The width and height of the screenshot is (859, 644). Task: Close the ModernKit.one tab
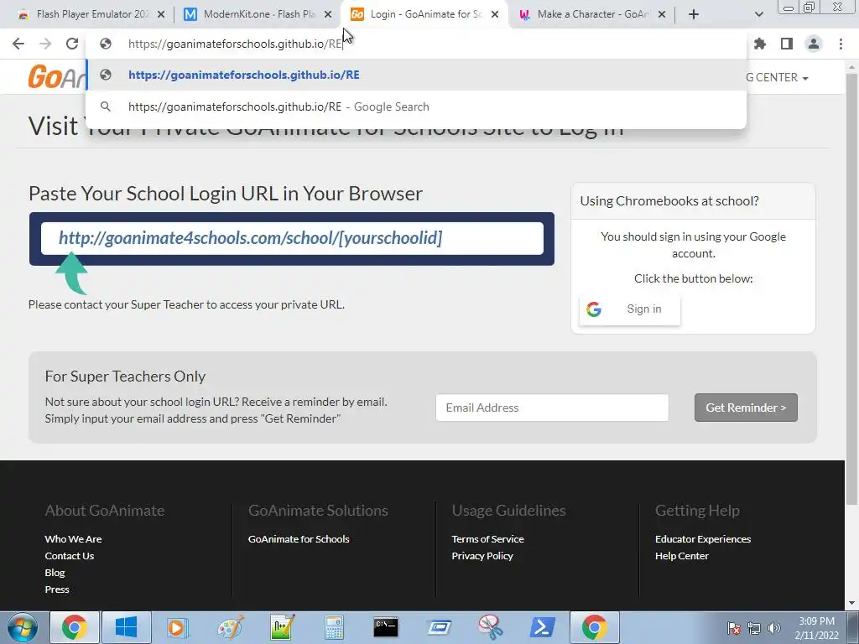click(x=328, y=14)
